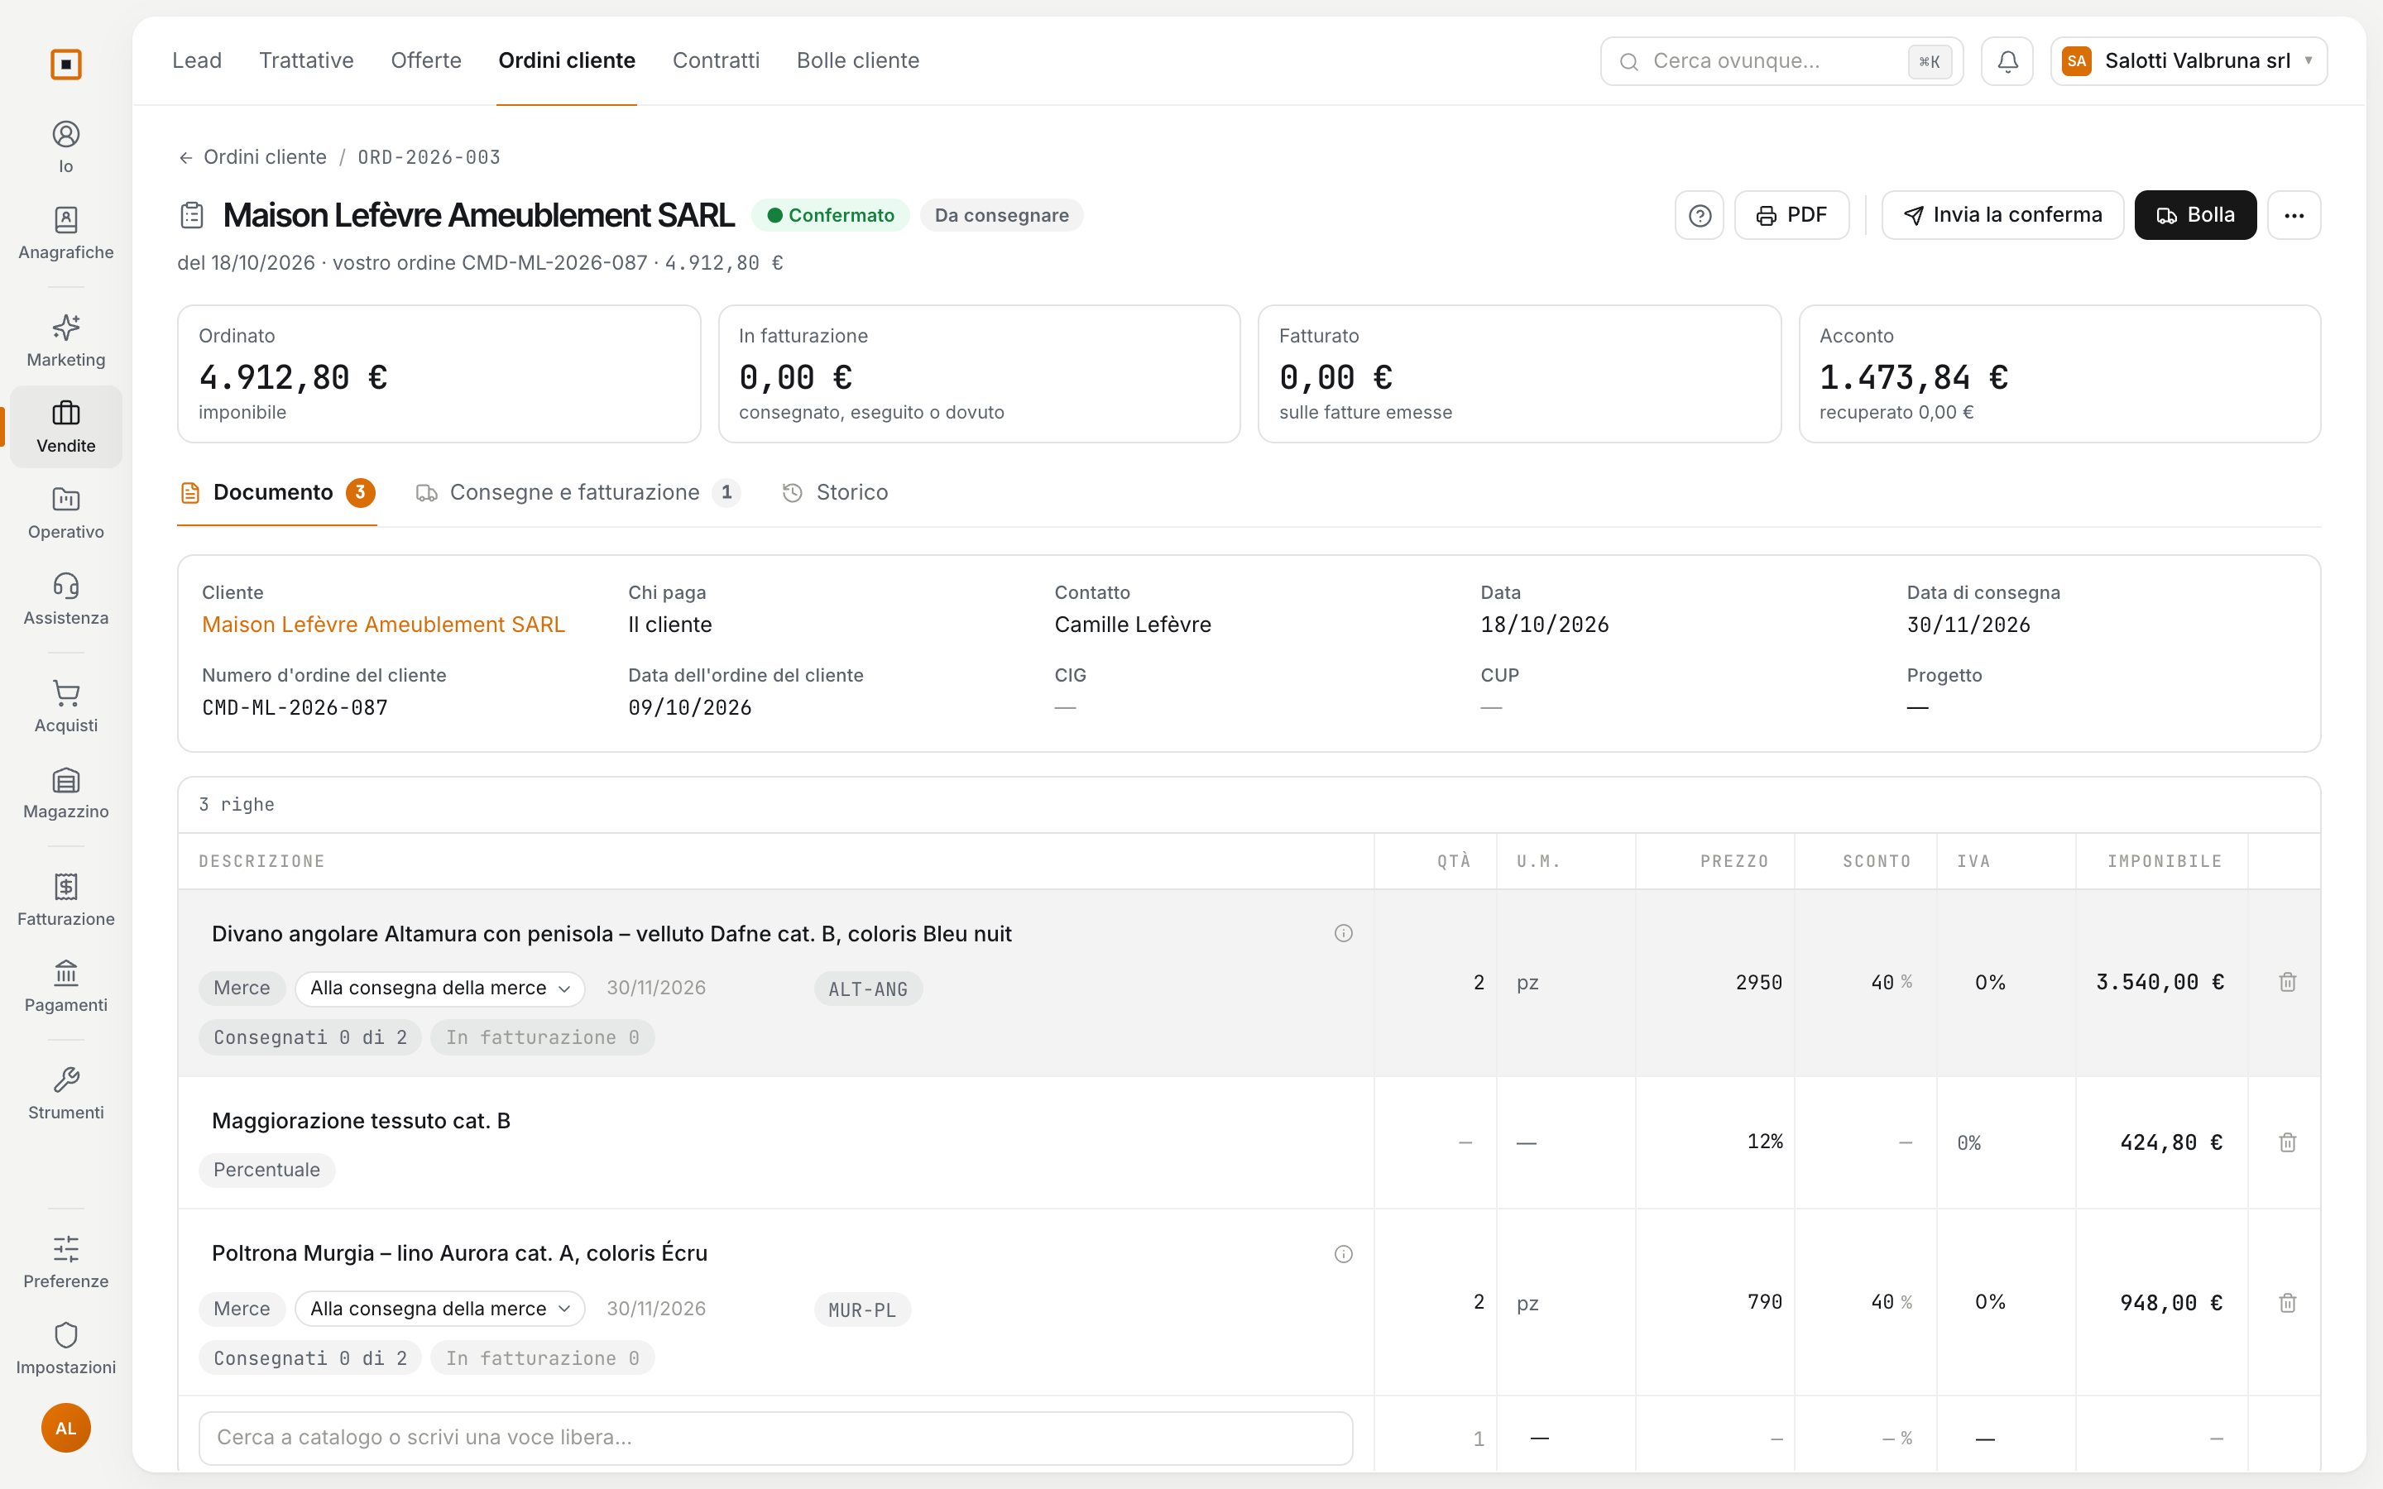Click the Cerca ovunque search field
Screen dimensions: 2383x1489
(1781, 61)
